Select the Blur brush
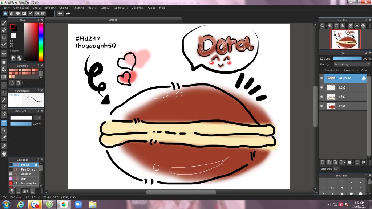 click(24, 179)
